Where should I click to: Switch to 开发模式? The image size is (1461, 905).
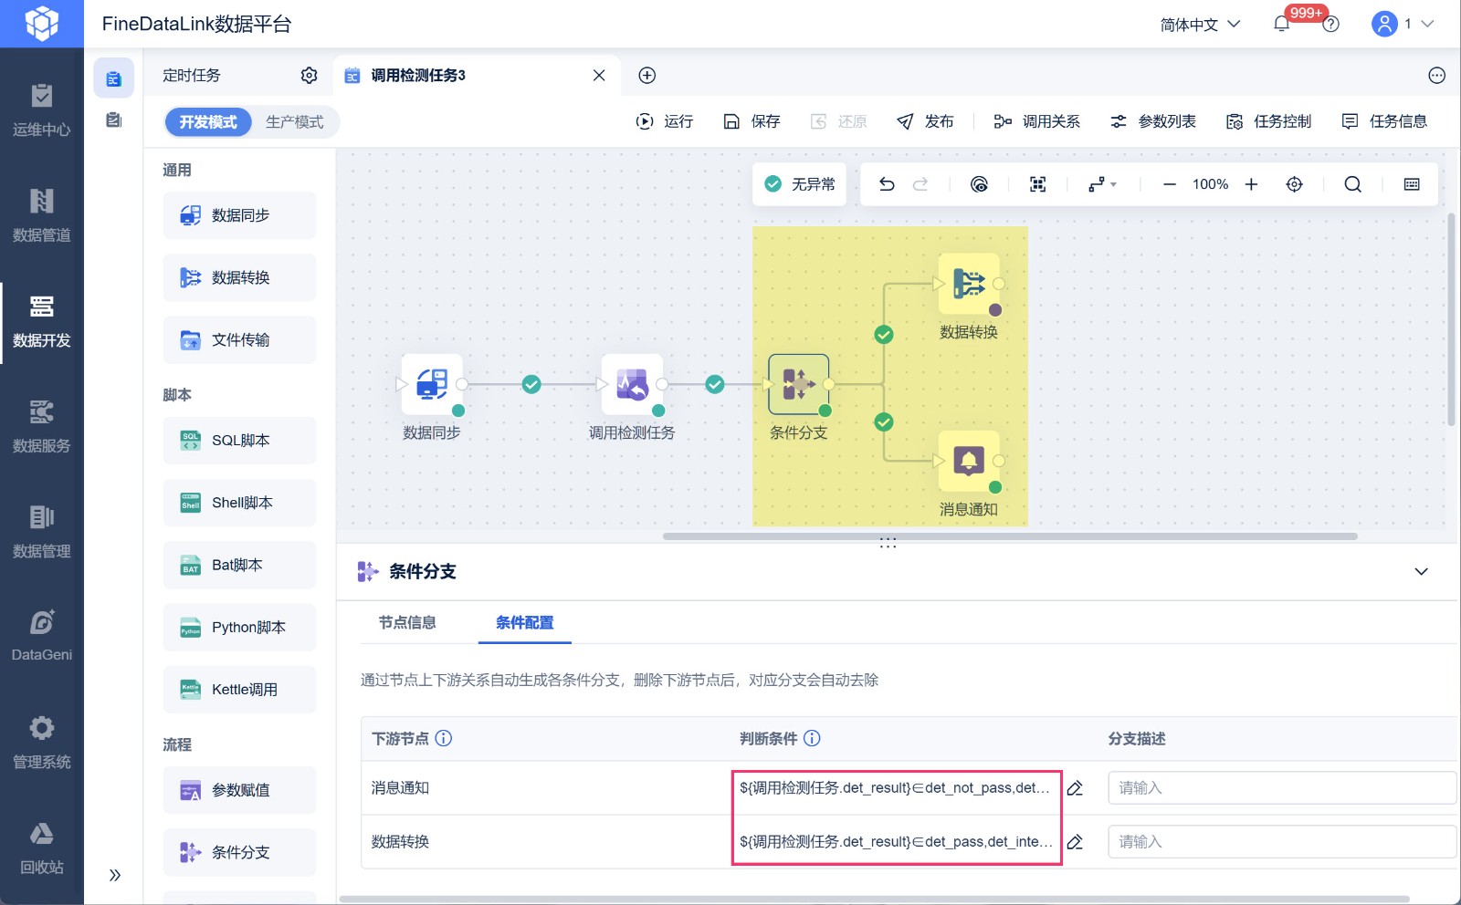point(208,122)
